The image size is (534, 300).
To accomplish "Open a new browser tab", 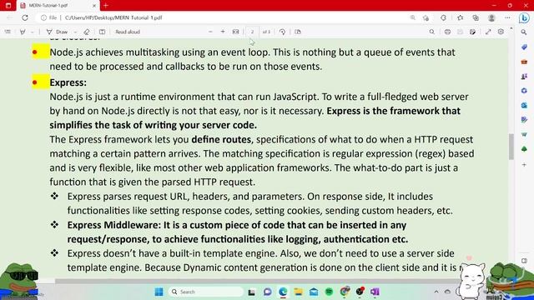I will 106,6.
